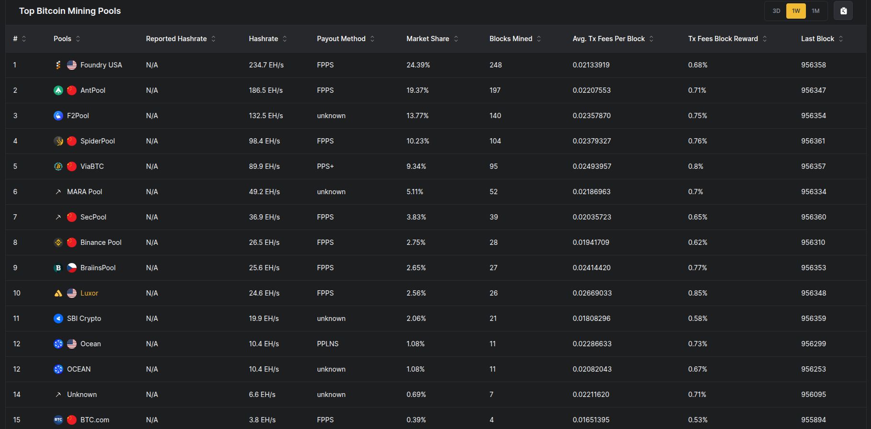This screenshot has height=429, width=871.
Task: Click the Czech flag beside BraiinsPool
Action: click(x=72, y=268)
